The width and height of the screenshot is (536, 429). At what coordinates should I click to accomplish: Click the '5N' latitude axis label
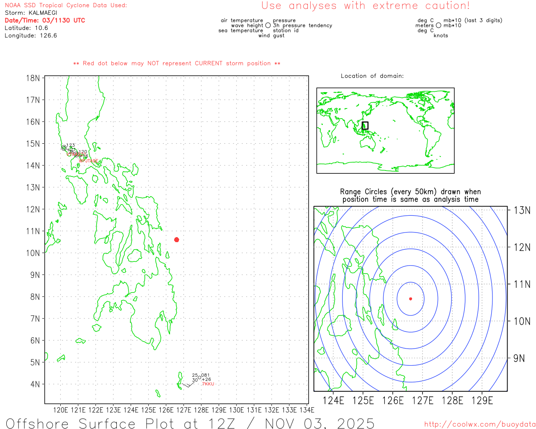pyautogui.click(x=35, y=362)
